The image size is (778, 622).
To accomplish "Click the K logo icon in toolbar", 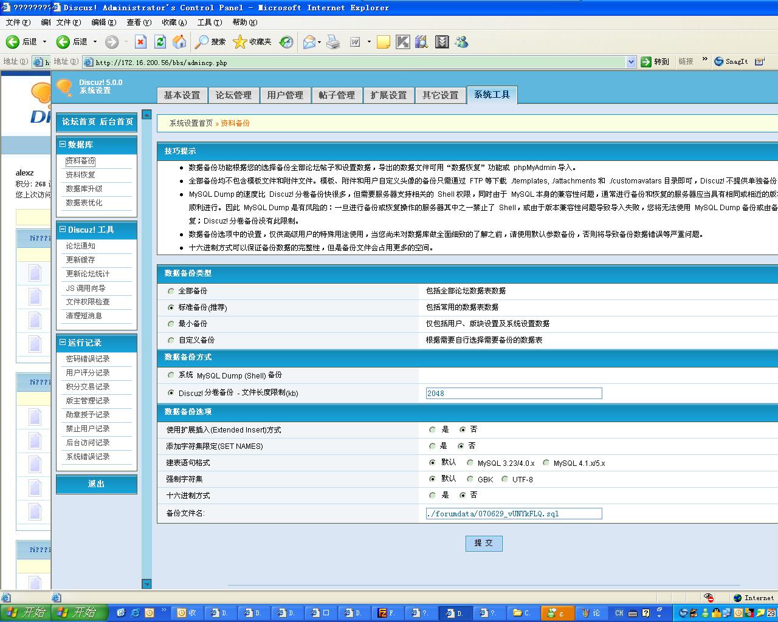I will 402,42.
